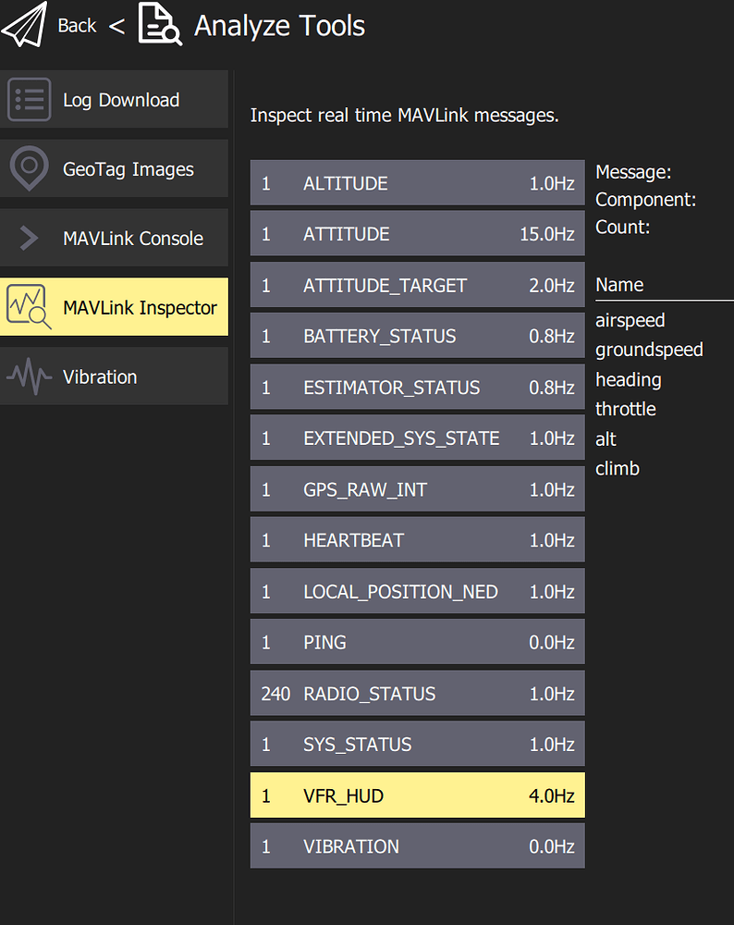The image size is (734, 925).
Task: Click the Back button
Action: click(76, 26)
